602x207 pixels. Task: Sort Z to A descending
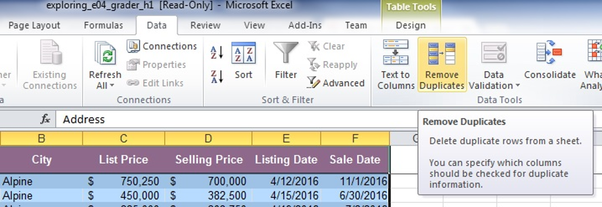click(x=217, y=77)
